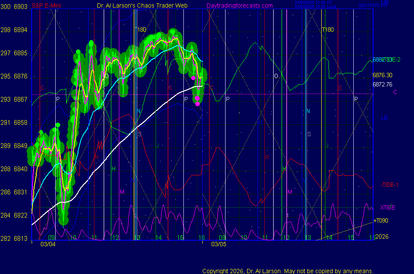
Task: Click the Daytradingforecasts.com link
Action: (239, 5)
